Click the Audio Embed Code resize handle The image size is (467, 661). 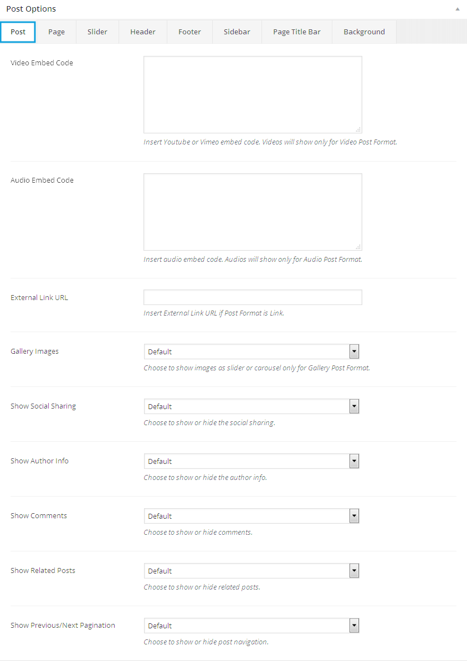point(358,247)
